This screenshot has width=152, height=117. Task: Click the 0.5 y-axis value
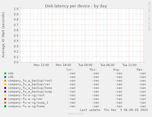pos(16,35)
